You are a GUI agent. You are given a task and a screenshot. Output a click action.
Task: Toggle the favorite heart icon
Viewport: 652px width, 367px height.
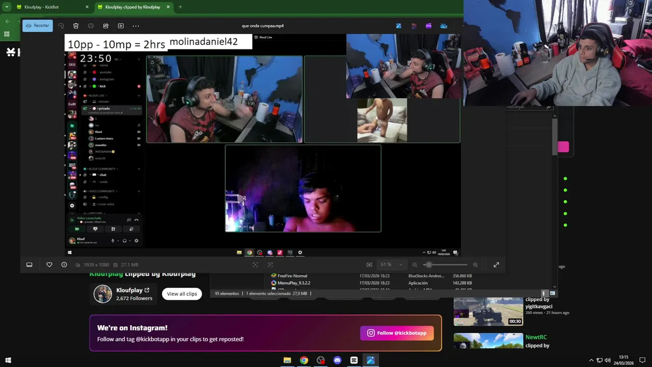pyautogui.click(x=49, y=265)
